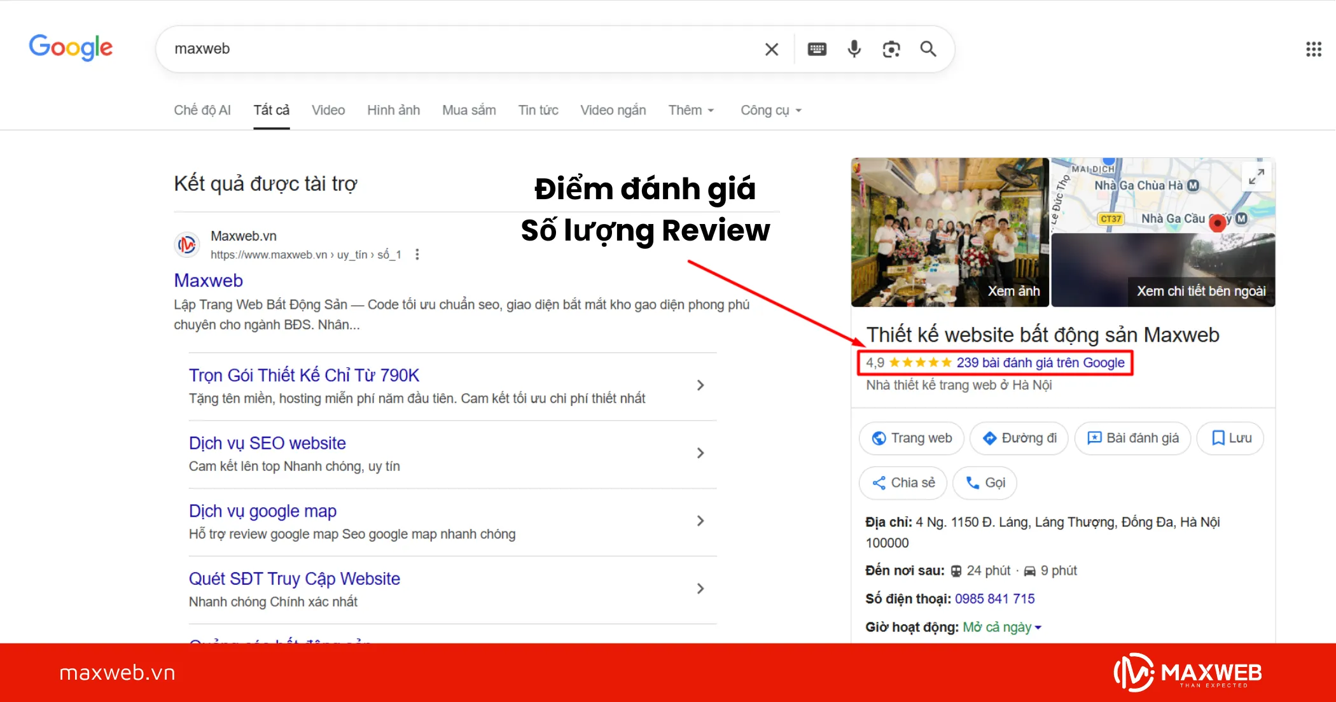Click the Google logo
The width and height of the screenshot is (1336, 702).
(70, 47)
